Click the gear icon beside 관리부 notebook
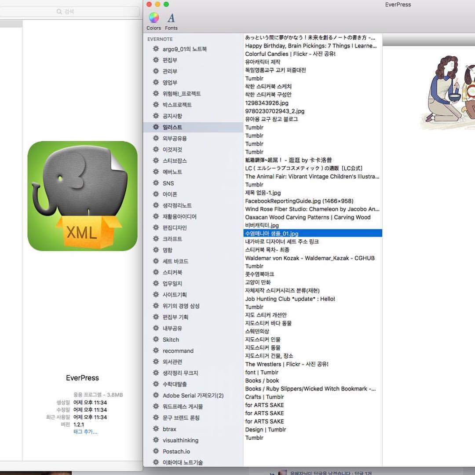The width and height of the screenshot is (475, 475). tap(156, 71)
